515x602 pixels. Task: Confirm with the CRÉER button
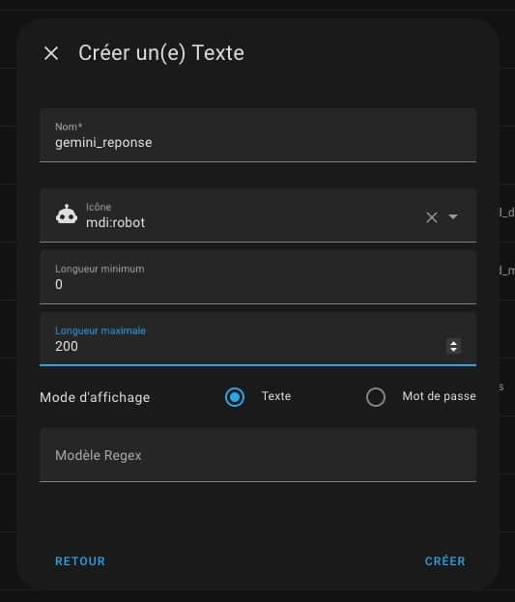click(x=444, y=561)
